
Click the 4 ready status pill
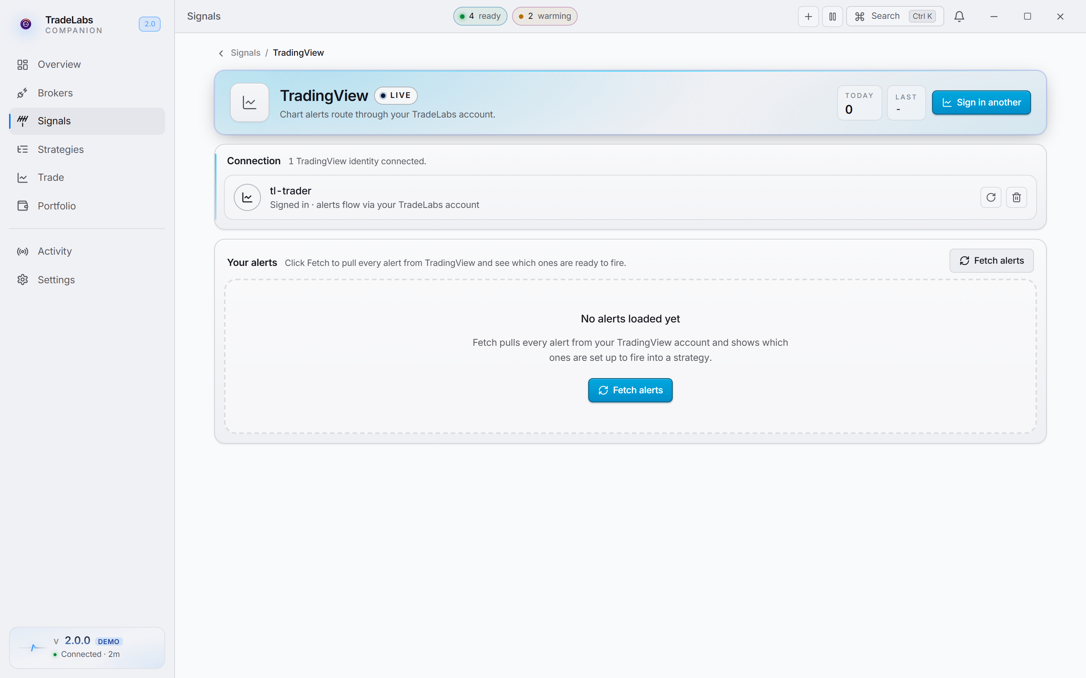pos(480,16)
